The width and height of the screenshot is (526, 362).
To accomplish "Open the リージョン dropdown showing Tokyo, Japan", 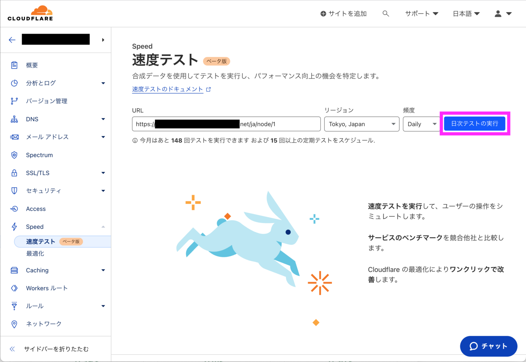I will click(x=362, y=124).
